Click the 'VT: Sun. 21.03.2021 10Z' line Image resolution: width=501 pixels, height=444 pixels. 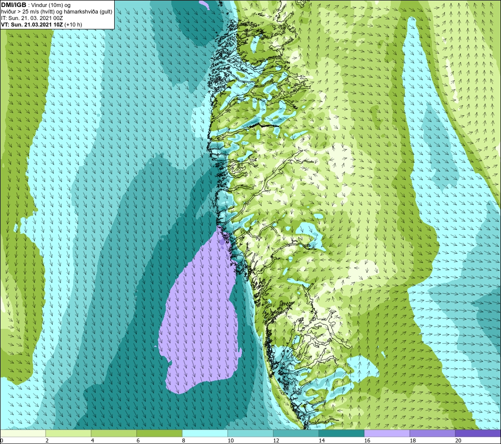coord(32,25)
